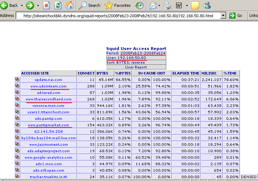Click the User: 192.168.50.80 text
258x181 pixels.
click(x=126, y=58)
